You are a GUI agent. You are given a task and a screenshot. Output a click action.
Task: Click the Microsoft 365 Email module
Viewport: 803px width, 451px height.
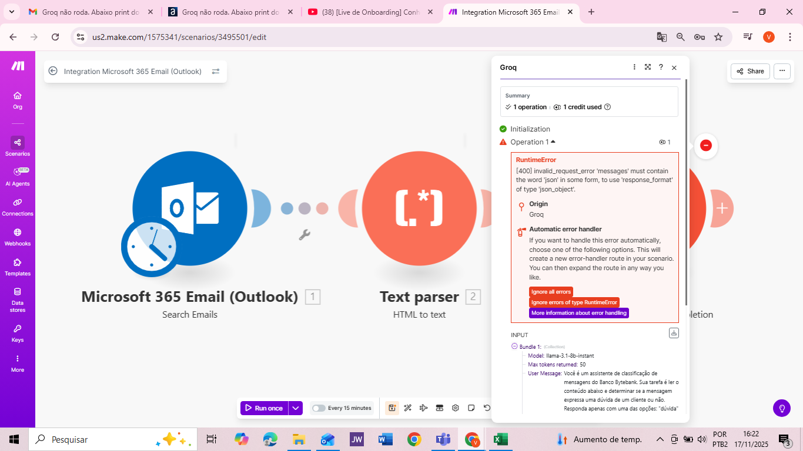[190, 208]
